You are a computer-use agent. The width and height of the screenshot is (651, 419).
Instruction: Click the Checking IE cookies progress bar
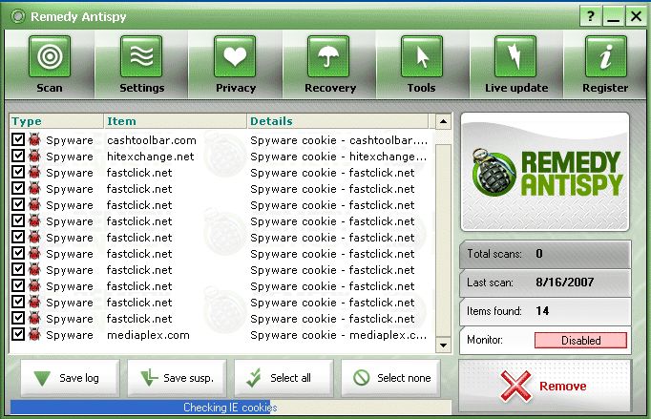pos(230,408)
